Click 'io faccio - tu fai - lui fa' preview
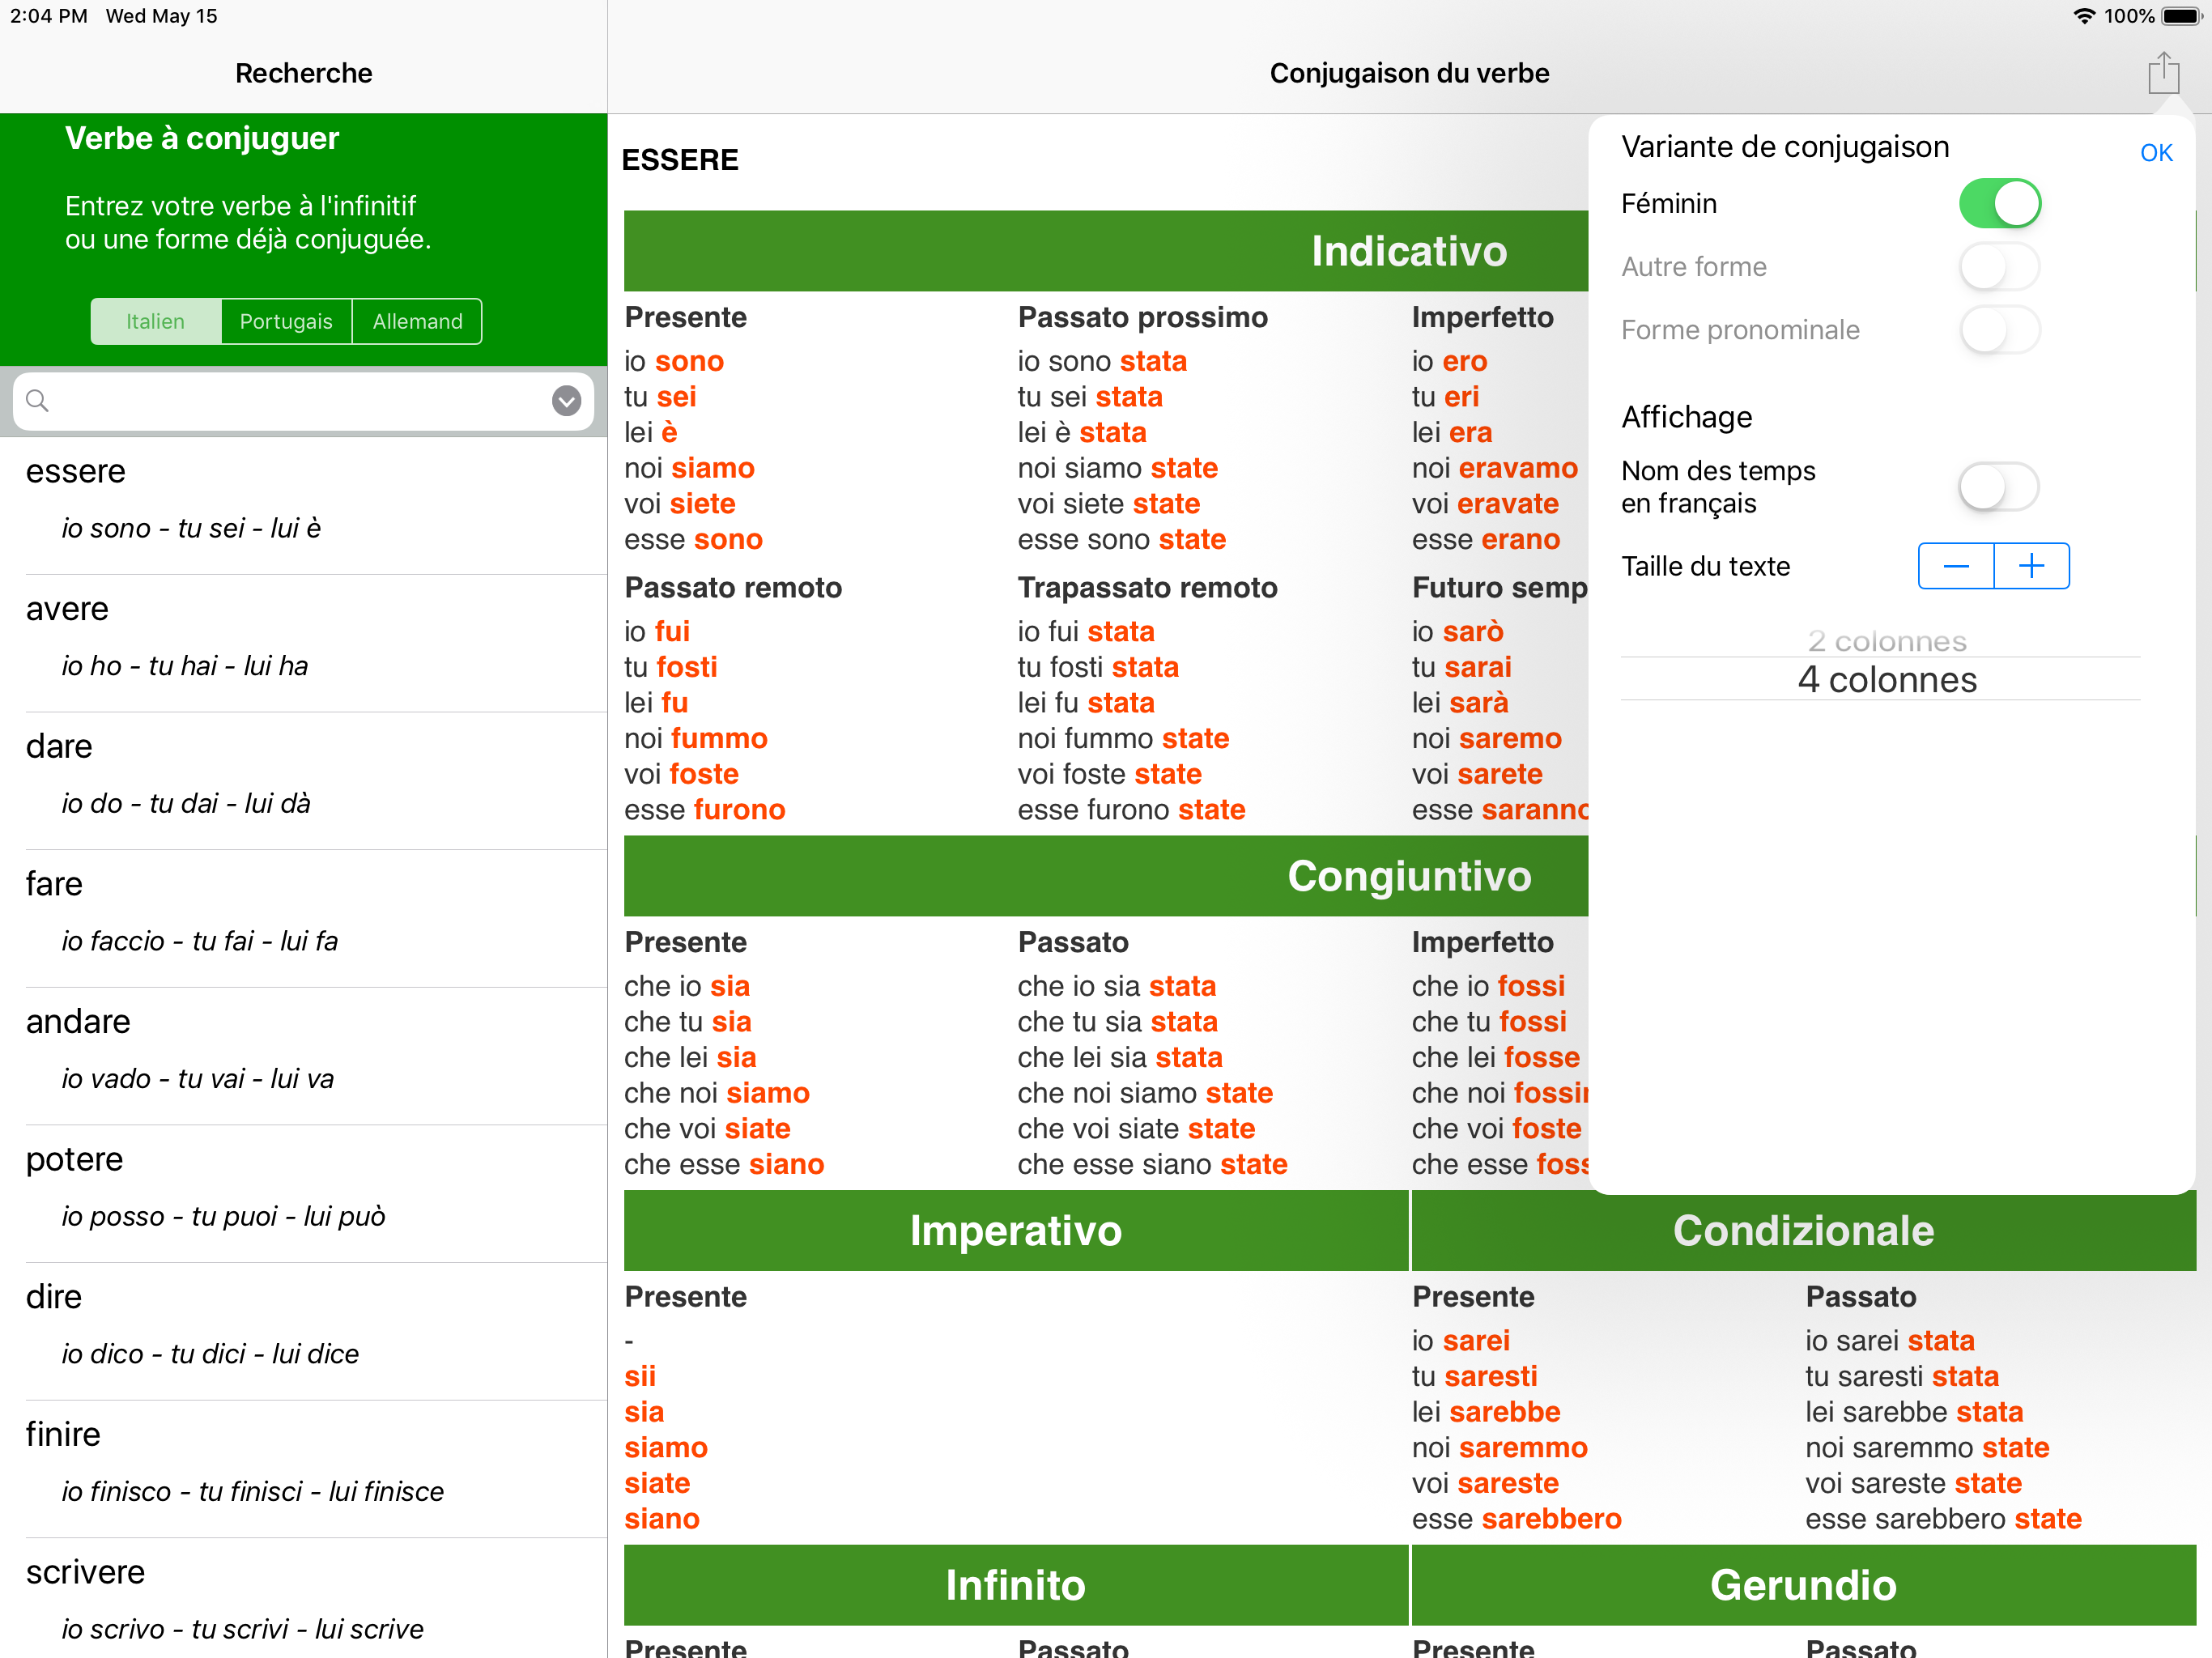This screenshot has height=1658, width=2212. 199,942
